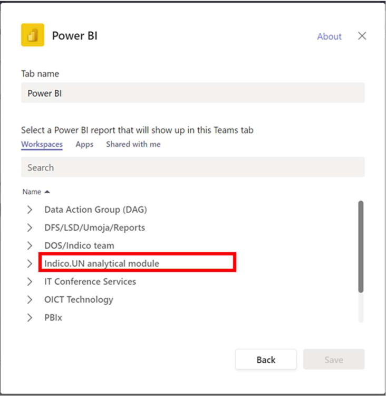Expand the PBIx workspace chevron
Screen dimensions: 386x396
pyautogui.click(x=30, y=317)
